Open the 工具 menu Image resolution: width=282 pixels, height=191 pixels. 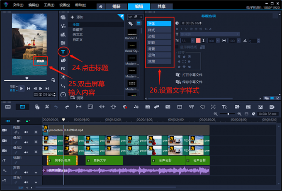coord(49,5)
